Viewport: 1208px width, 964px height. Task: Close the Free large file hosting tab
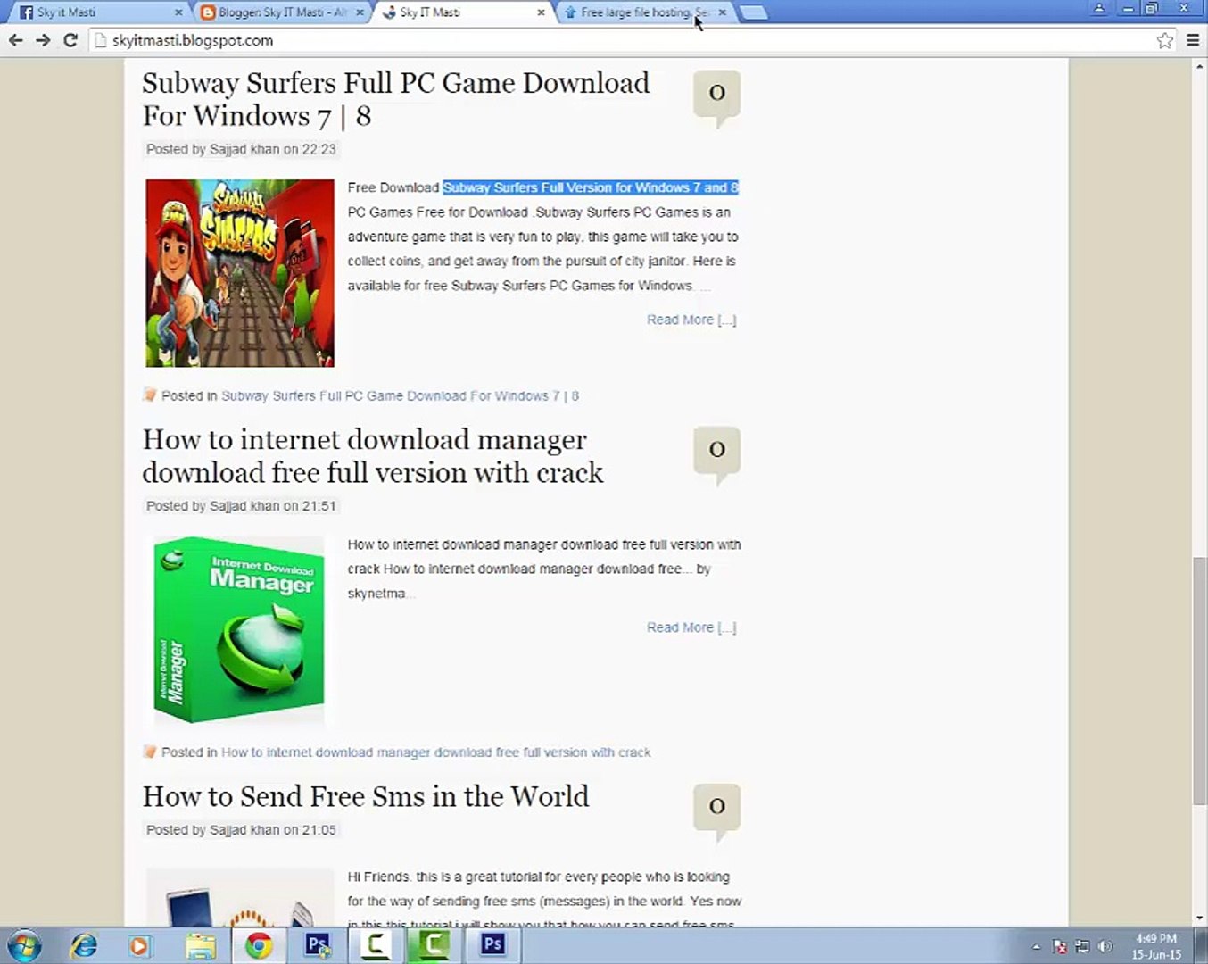(x=722, y=12)
